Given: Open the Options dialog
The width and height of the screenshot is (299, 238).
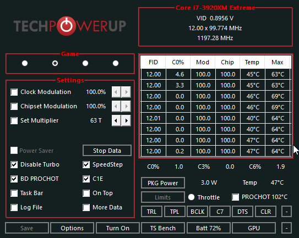Looking at the screenshot, I should click(x=72, y=228).
